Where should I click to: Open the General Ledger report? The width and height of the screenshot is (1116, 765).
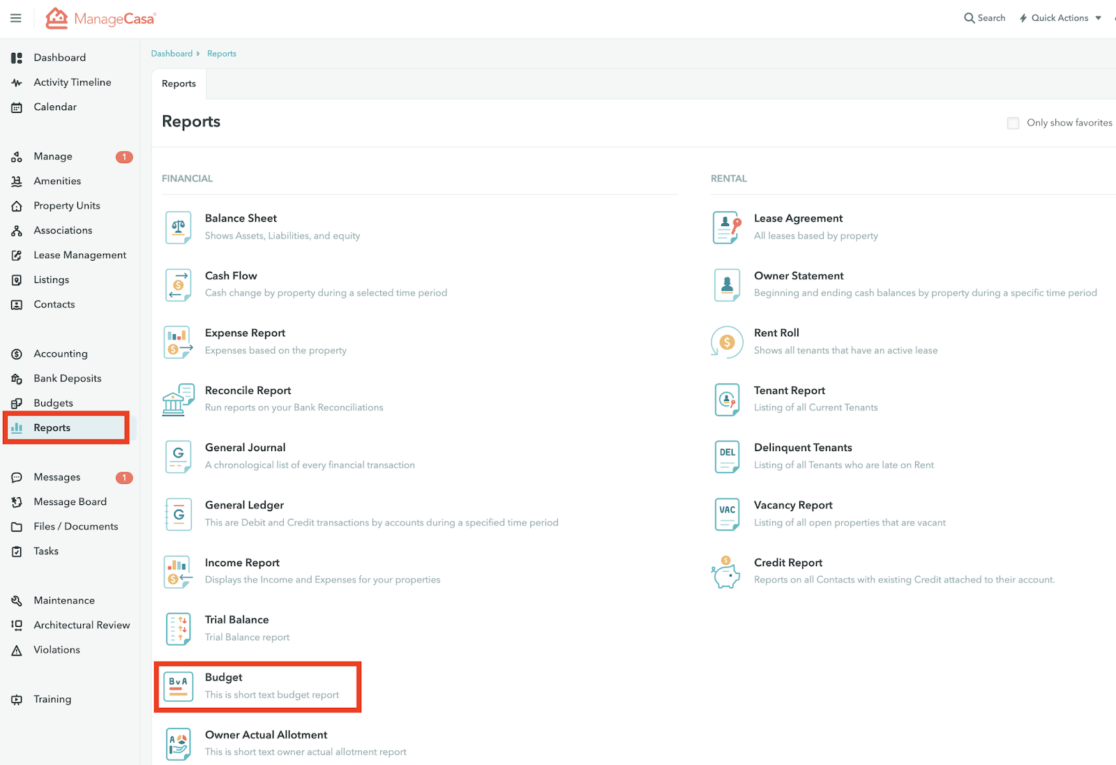point(244,506)
